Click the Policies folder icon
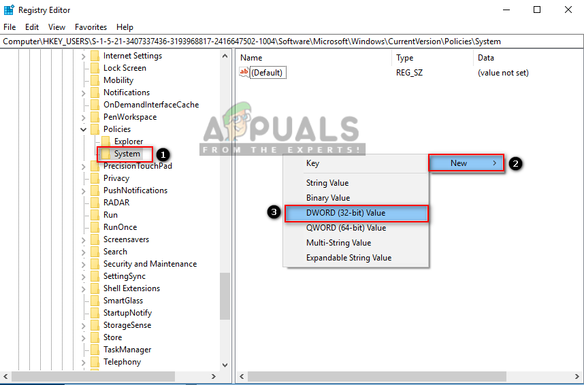584x385 pixels. coord(95,129)
